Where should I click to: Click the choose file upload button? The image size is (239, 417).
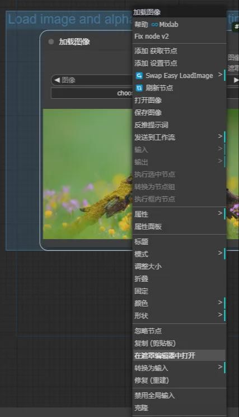tap(92, 93)
